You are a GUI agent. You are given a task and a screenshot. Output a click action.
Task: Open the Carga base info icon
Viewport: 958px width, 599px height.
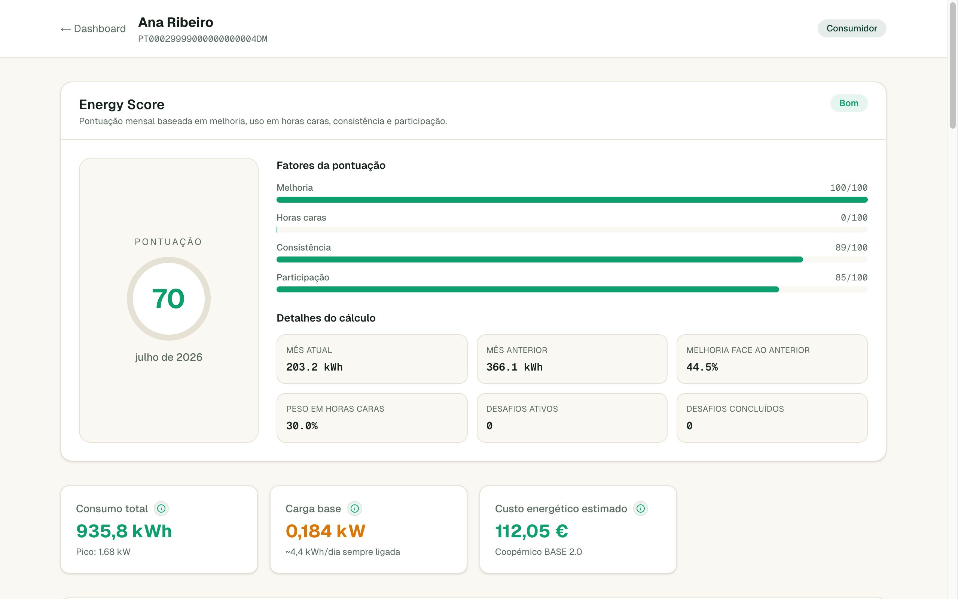354,508
